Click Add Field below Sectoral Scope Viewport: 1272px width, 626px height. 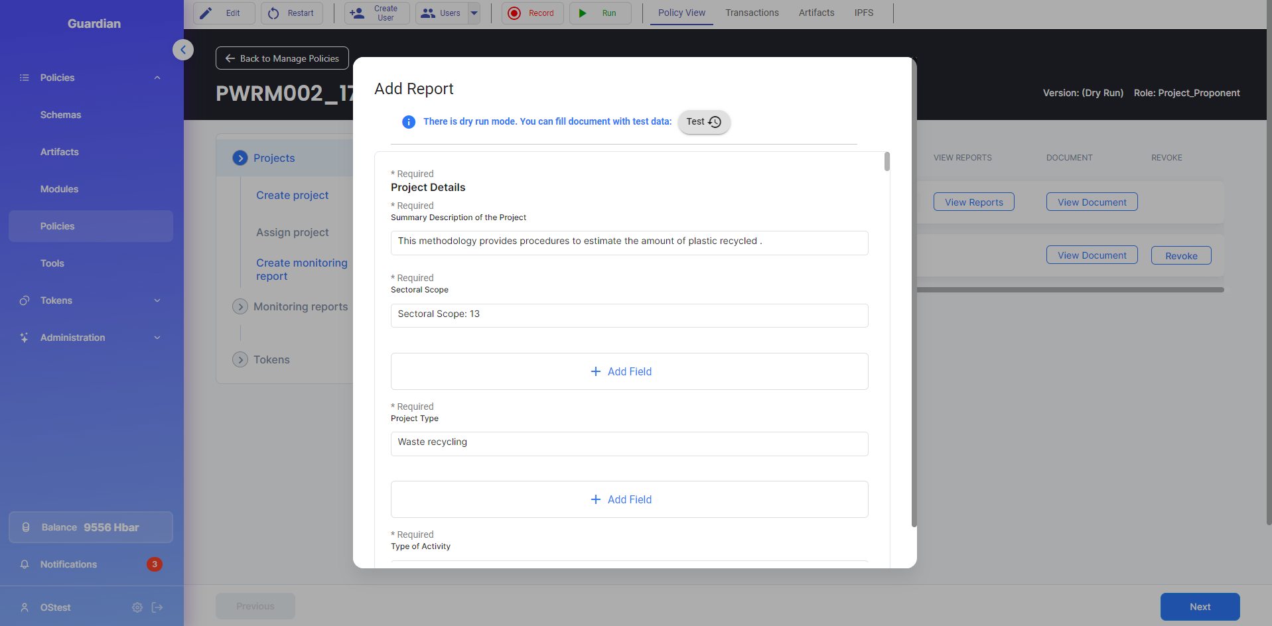pos(629,371)
